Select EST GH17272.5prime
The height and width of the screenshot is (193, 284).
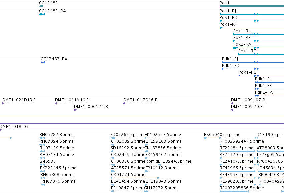coord(146,191)
